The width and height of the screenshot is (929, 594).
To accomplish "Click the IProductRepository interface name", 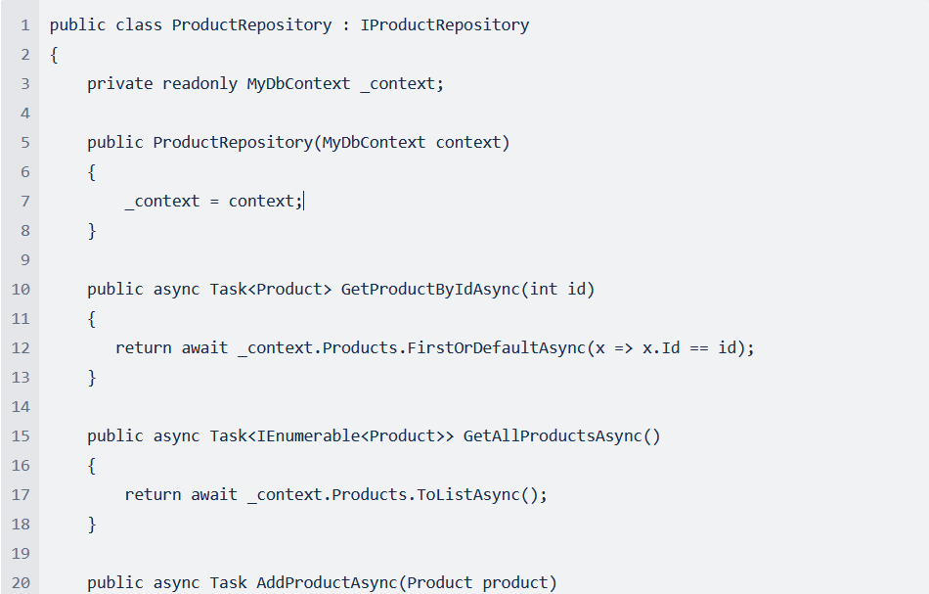I will [444, 25].
